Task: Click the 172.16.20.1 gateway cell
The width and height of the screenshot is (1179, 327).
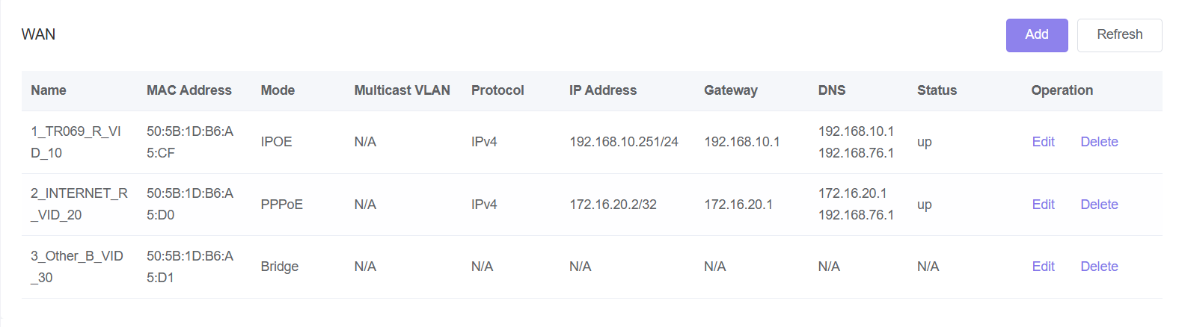Action: (738, 205)
